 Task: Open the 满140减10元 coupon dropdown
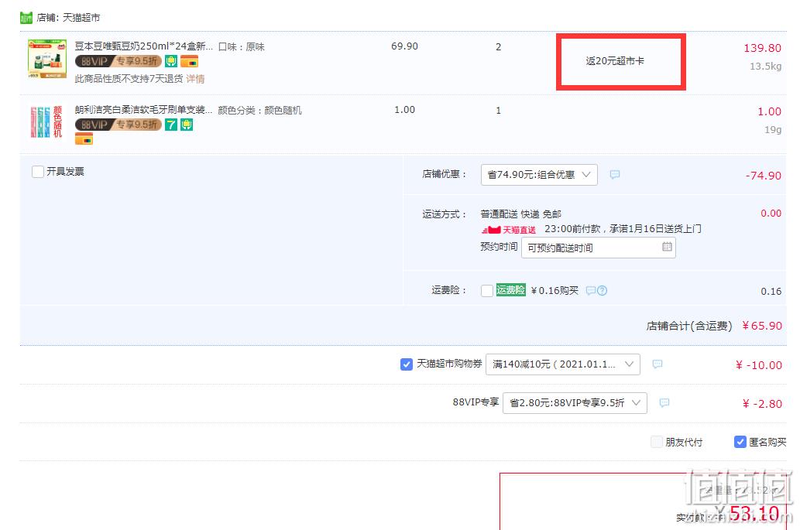pos(563,364)
